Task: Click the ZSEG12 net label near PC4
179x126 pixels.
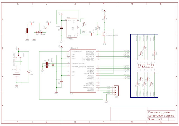Action: click(x=127, y=57)
